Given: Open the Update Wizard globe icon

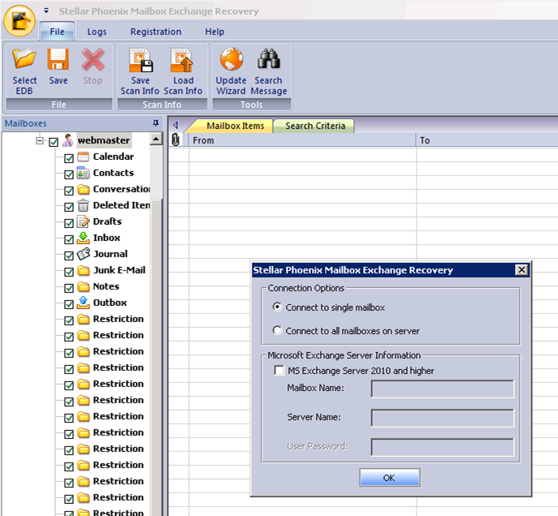Looking at the screenshot, I should 231,59.
